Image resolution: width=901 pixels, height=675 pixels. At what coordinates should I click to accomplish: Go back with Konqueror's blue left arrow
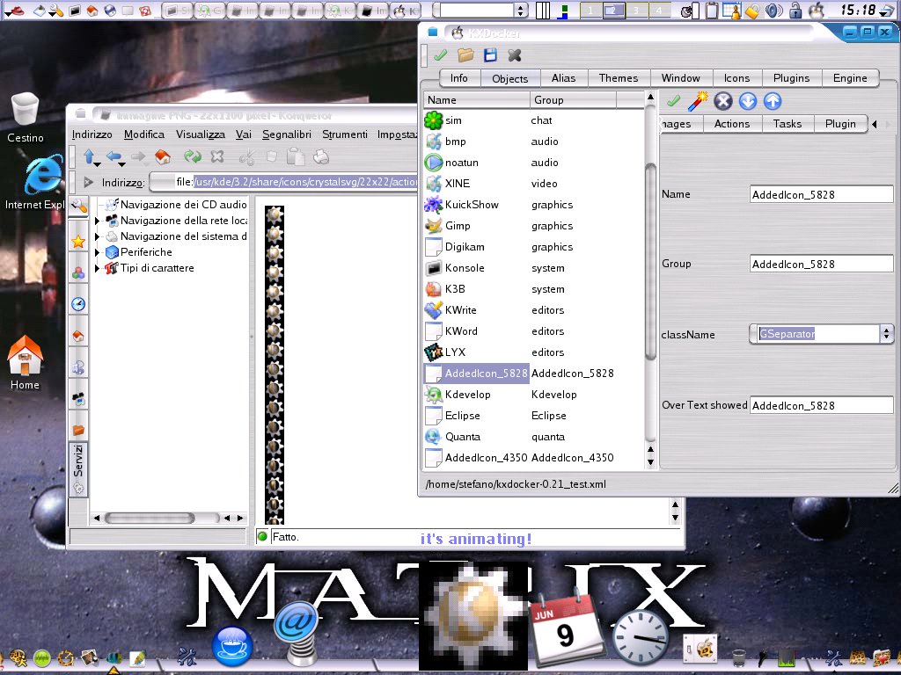(114, 156)
